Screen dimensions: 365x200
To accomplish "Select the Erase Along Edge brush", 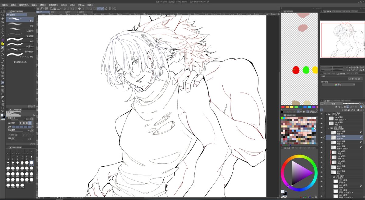I will pos(20,56).
